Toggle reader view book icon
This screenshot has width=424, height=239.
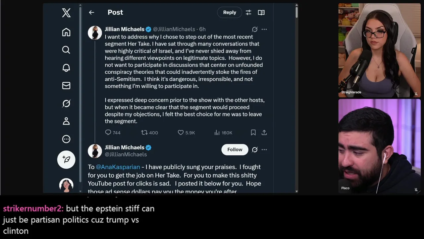(261, 13)
